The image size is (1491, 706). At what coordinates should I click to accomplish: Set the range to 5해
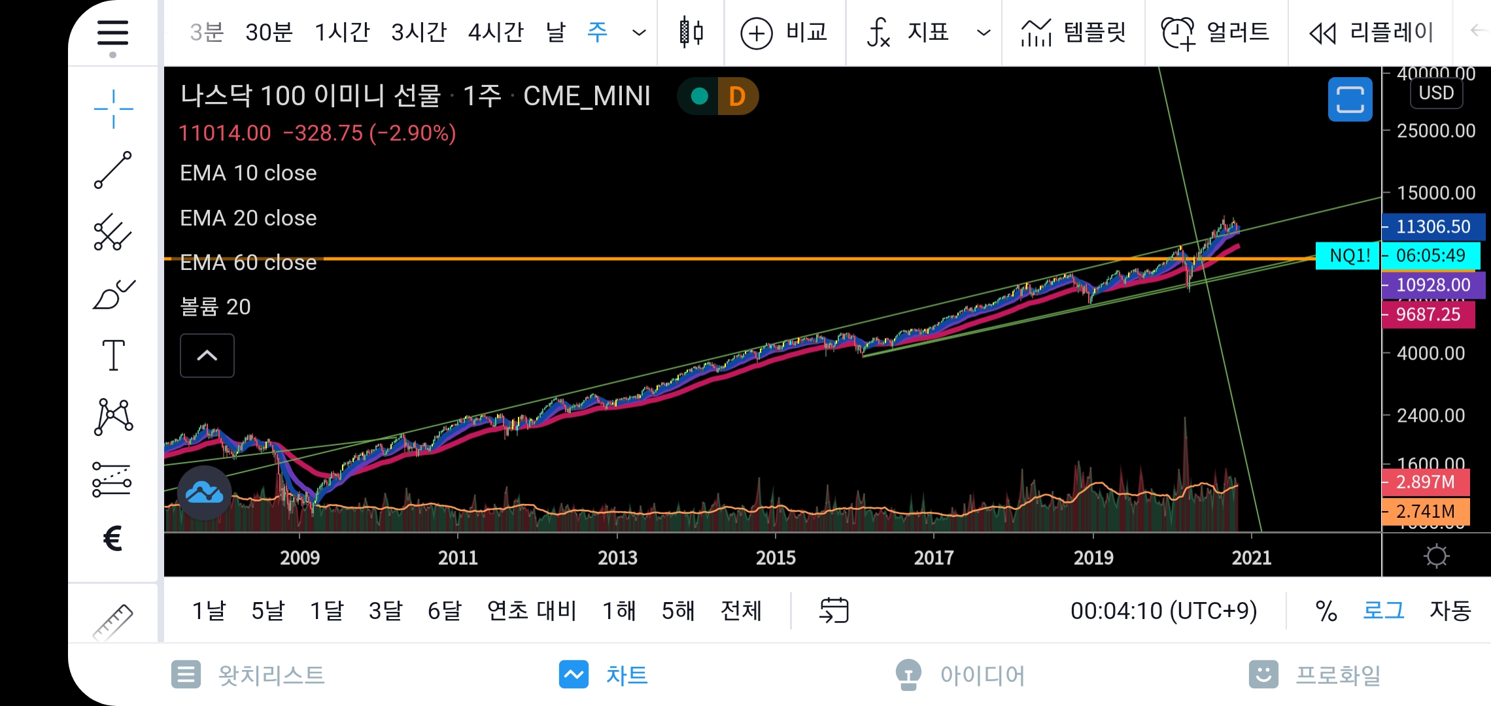pyautogui.click(x=677, y=611)
